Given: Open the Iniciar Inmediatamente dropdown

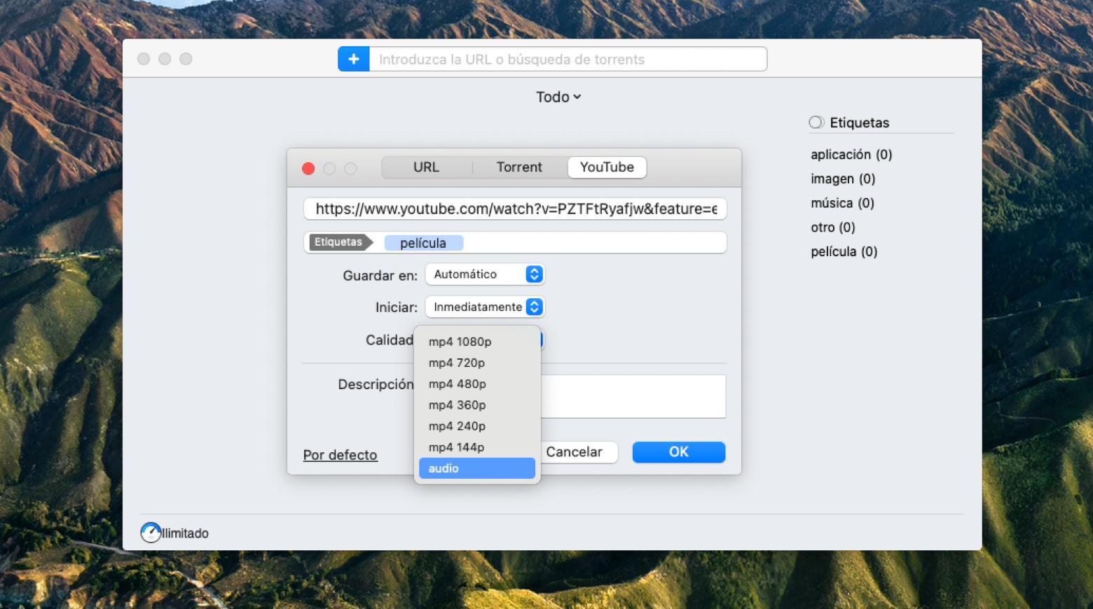Looking at the screenshot, I should point(485,307).
